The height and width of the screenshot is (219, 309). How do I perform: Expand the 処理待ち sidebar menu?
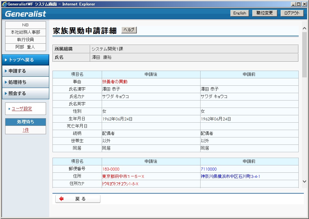click(25, 82)
